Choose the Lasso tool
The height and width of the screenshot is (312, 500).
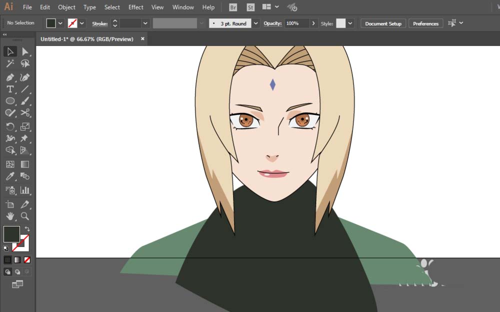25,64
